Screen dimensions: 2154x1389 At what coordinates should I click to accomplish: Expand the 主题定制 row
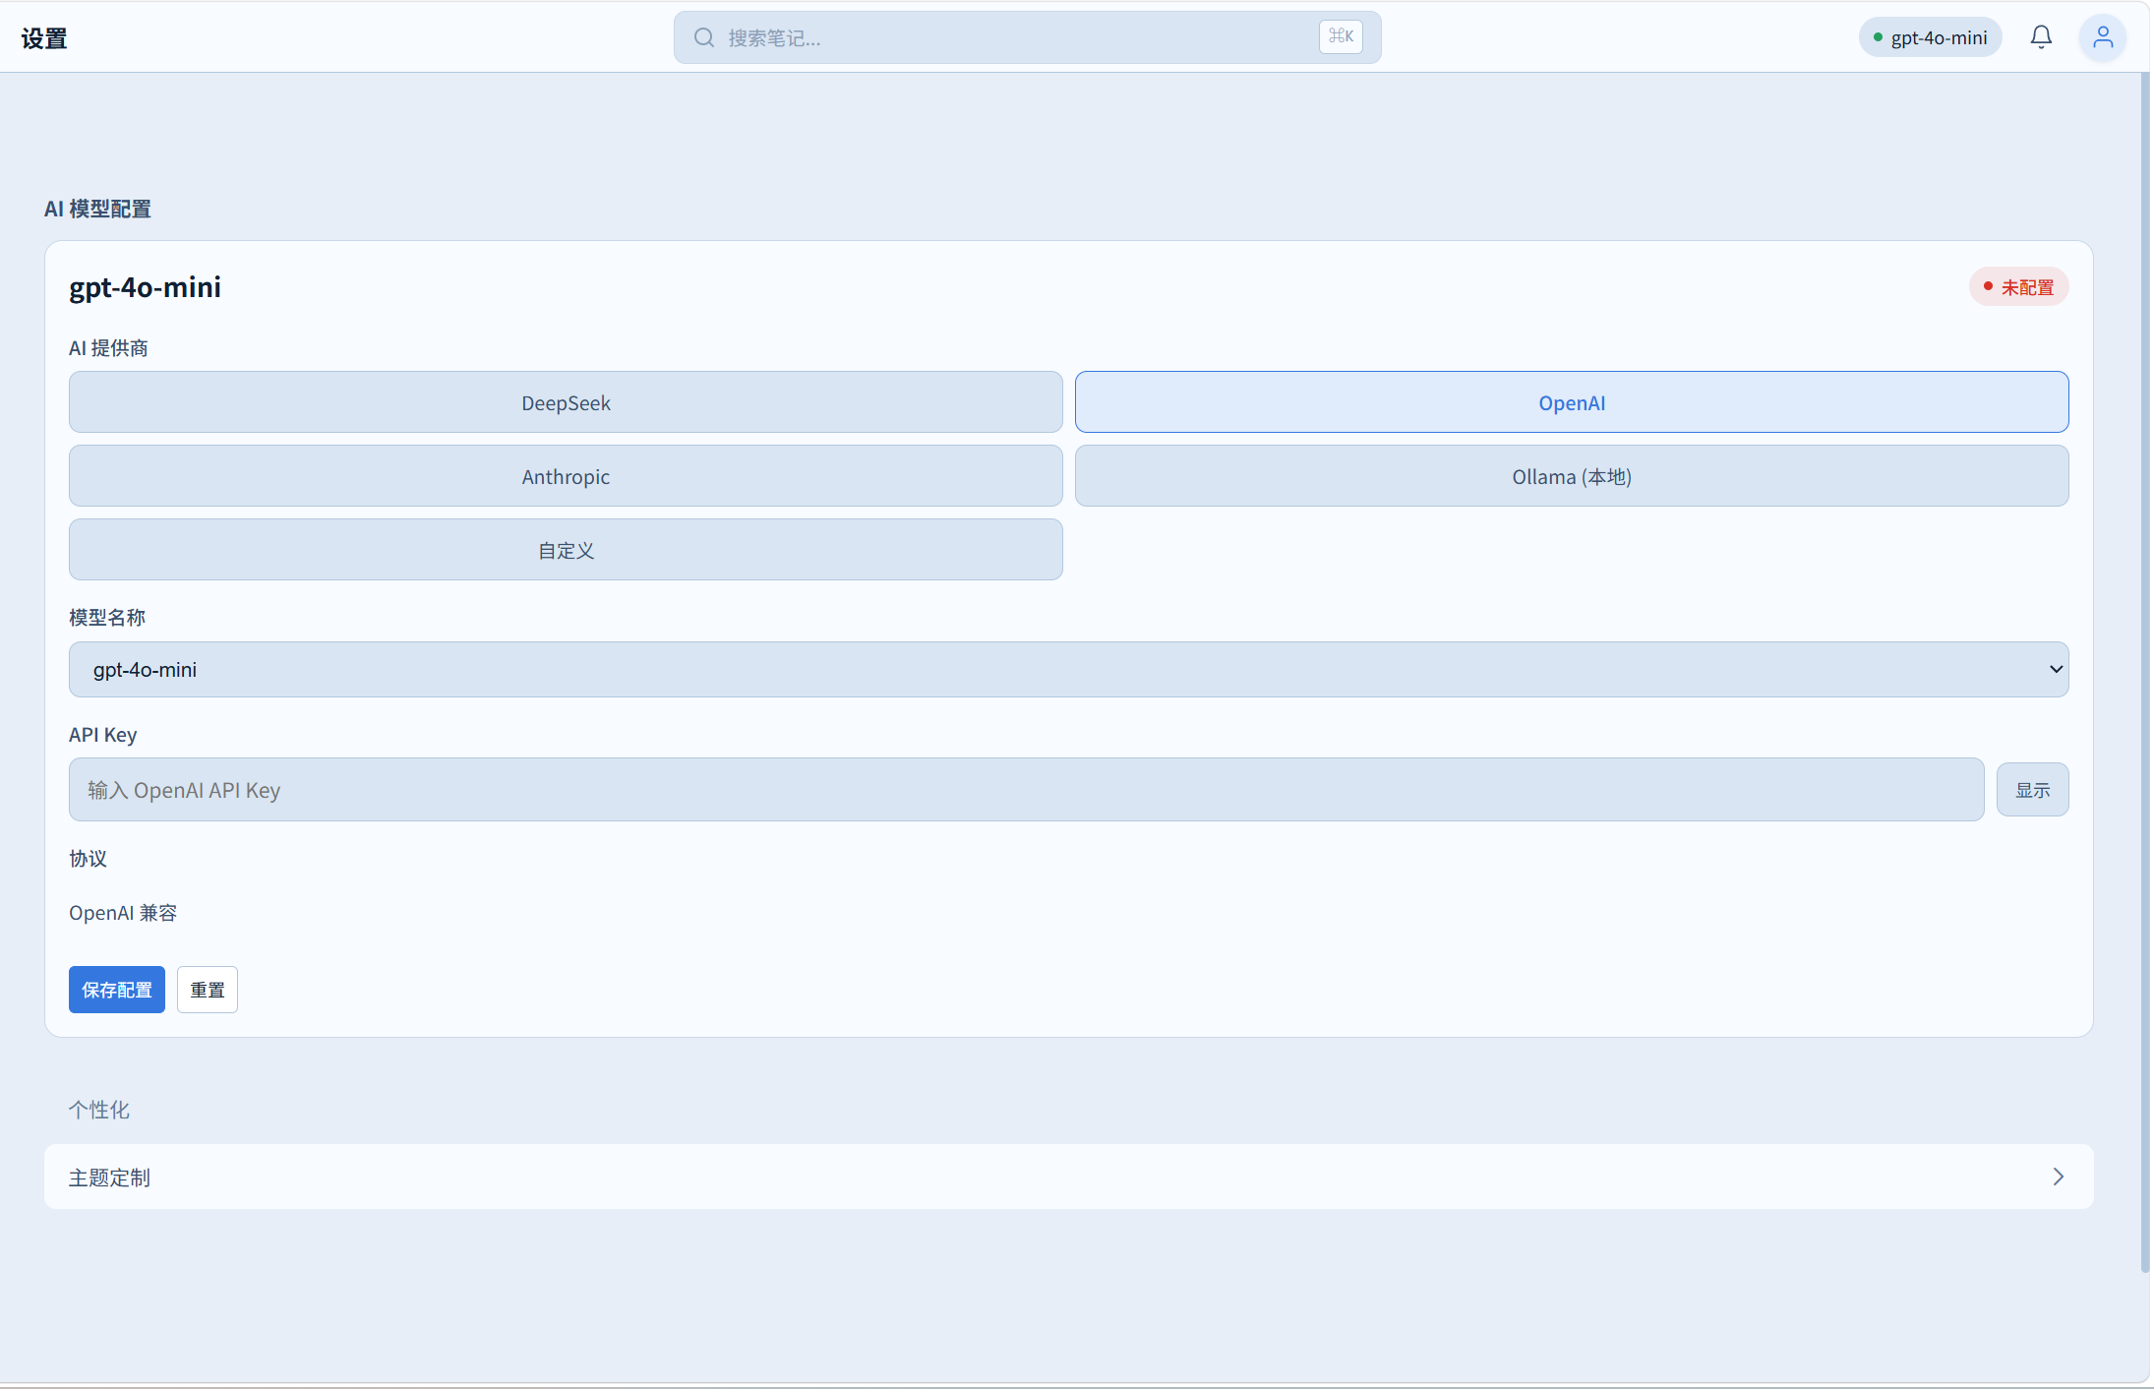1068,1177
